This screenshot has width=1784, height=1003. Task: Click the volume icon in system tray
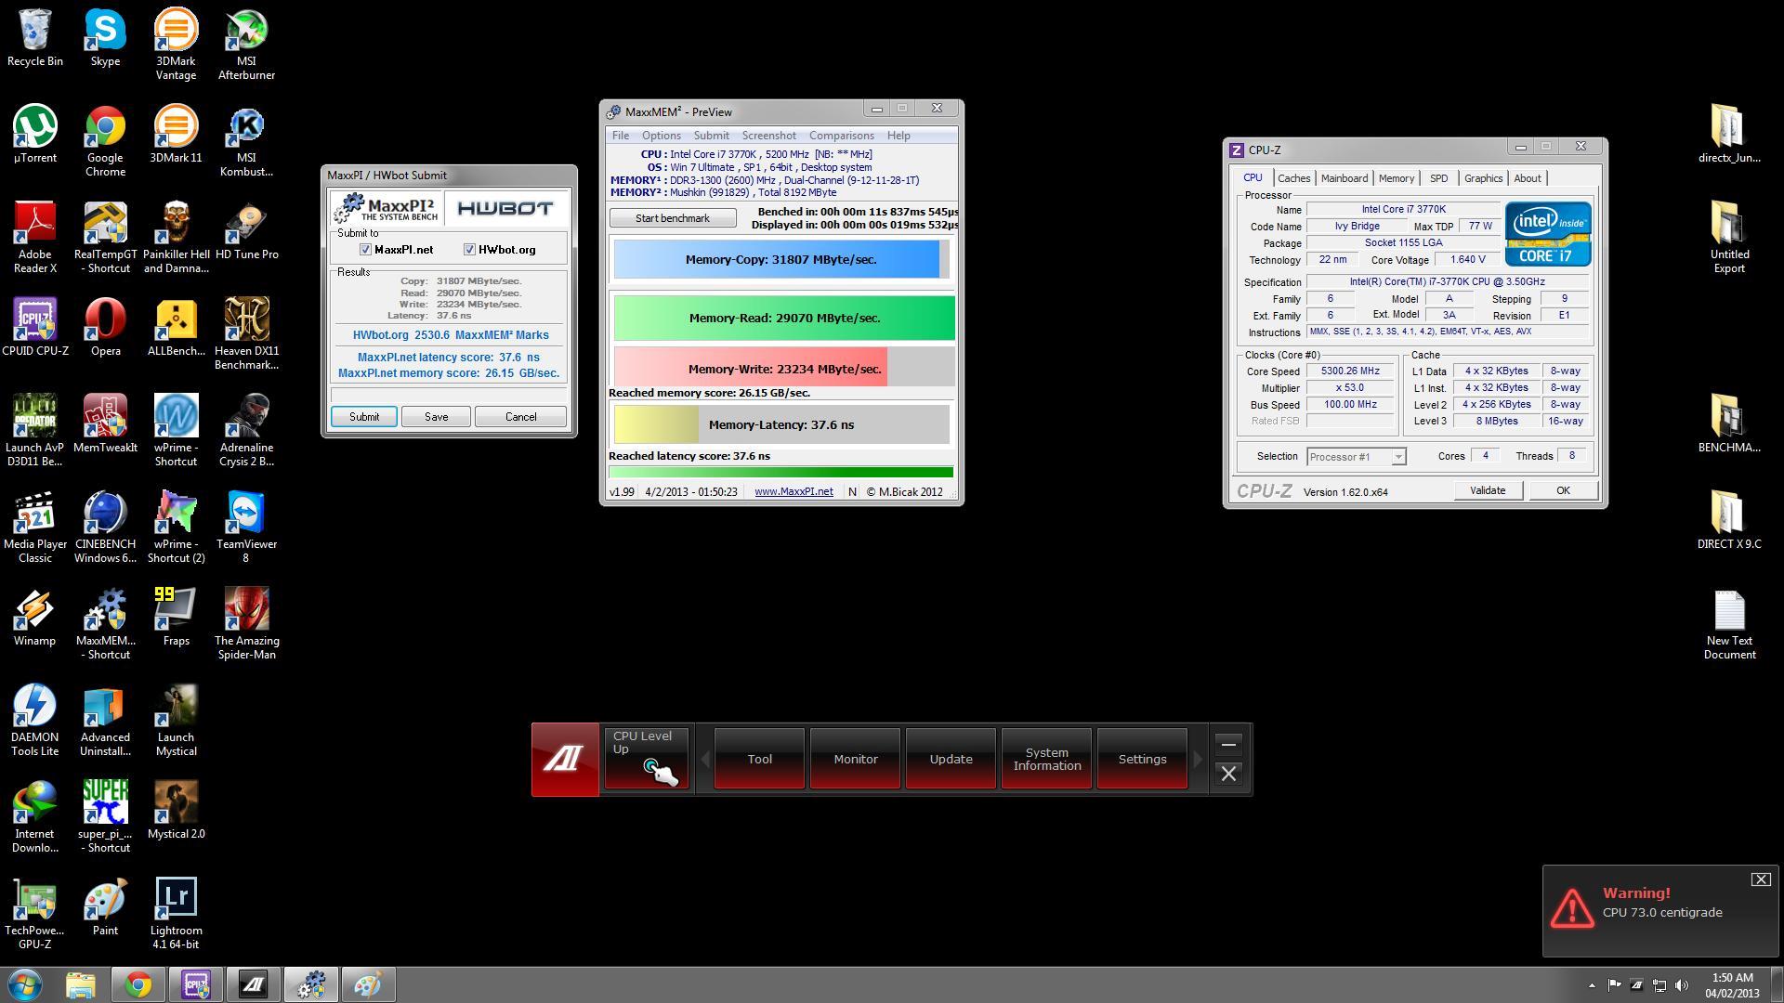tap(1682, 985)
